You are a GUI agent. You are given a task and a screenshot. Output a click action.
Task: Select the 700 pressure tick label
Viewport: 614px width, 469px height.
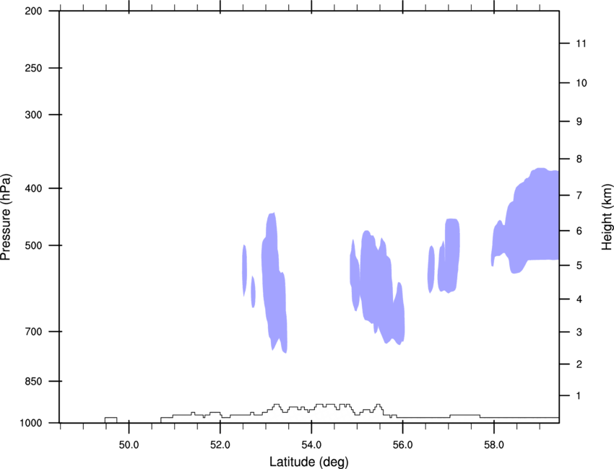click(x=33, y=331)
